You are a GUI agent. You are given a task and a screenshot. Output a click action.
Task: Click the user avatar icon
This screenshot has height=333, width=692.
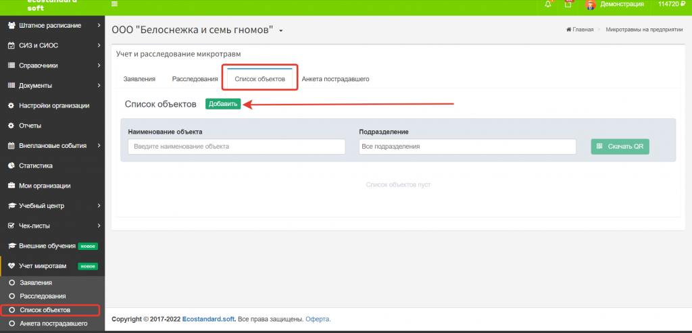pos(590,5)
